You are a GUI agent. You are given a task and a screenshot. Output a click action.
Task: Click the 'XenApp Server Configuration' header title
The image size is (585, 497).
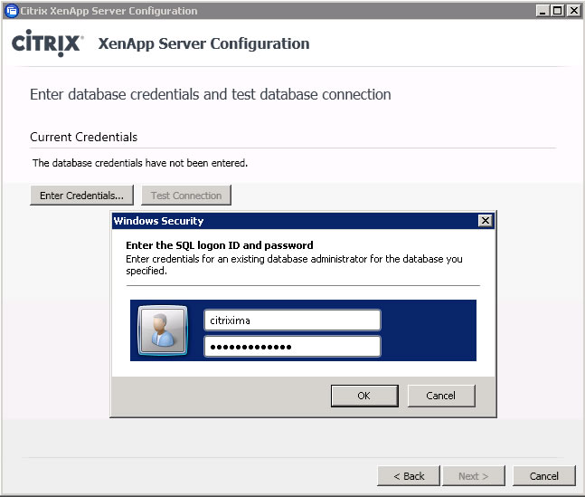(x=203, y=43)
